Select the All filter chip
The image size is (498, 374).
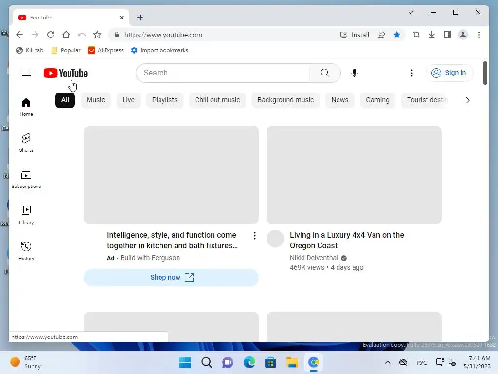point(65,100)
